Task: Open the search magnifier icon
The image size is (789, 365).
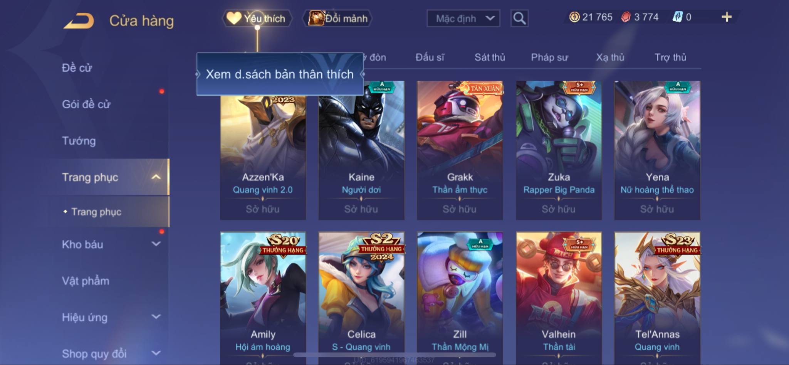Action: coord(519,18)
